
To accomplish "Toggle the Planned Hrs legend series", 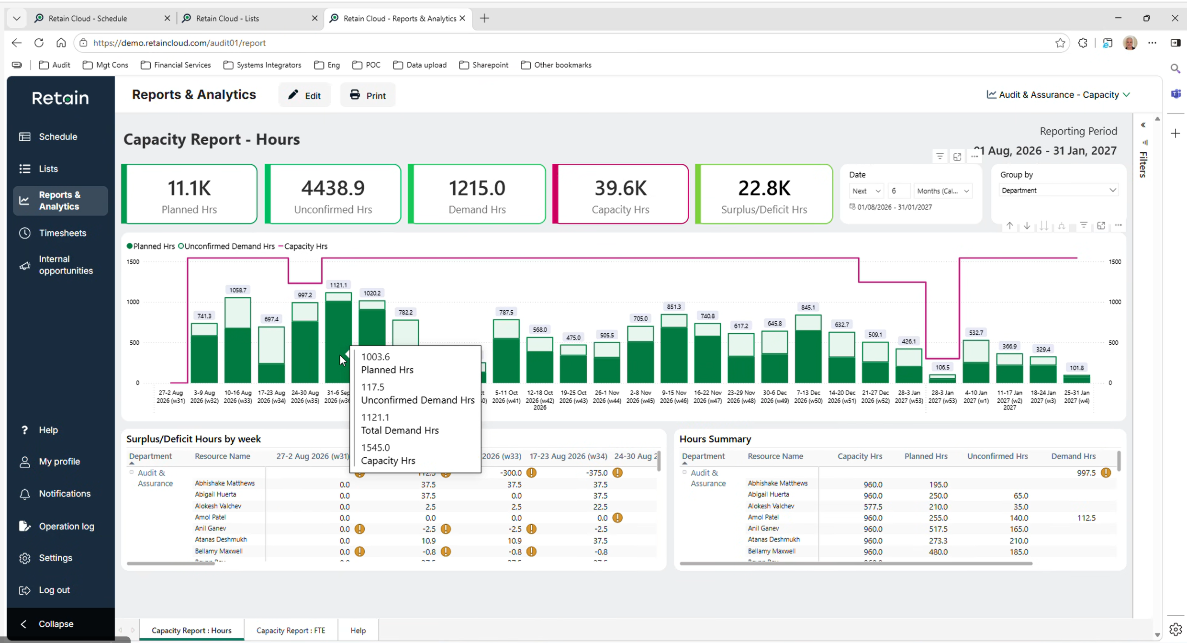I will (151, 246).
